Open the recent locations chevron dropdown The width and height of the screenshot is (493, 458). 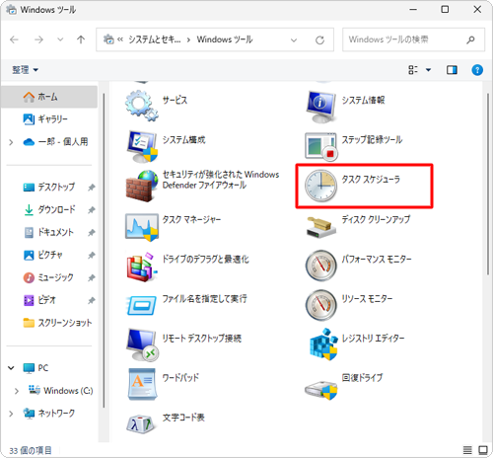60,39
